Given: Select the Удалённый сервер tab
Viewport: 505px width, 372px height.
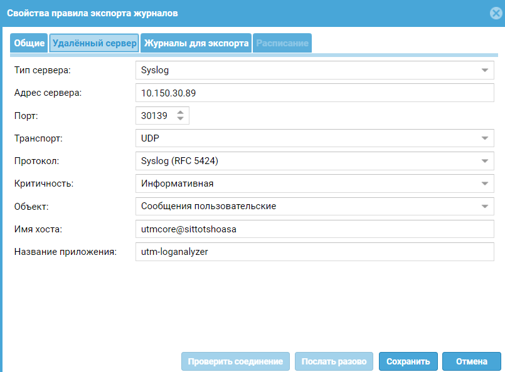Looking at the screenshot, I should coord(94,43).
